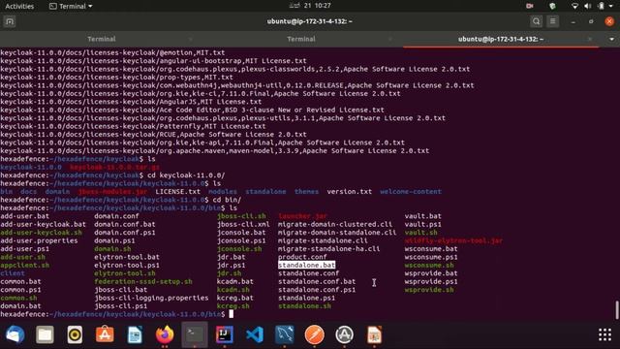Open IntelliJ IDEA from the dock
The image size is (620, 349).
click(225, 334)
